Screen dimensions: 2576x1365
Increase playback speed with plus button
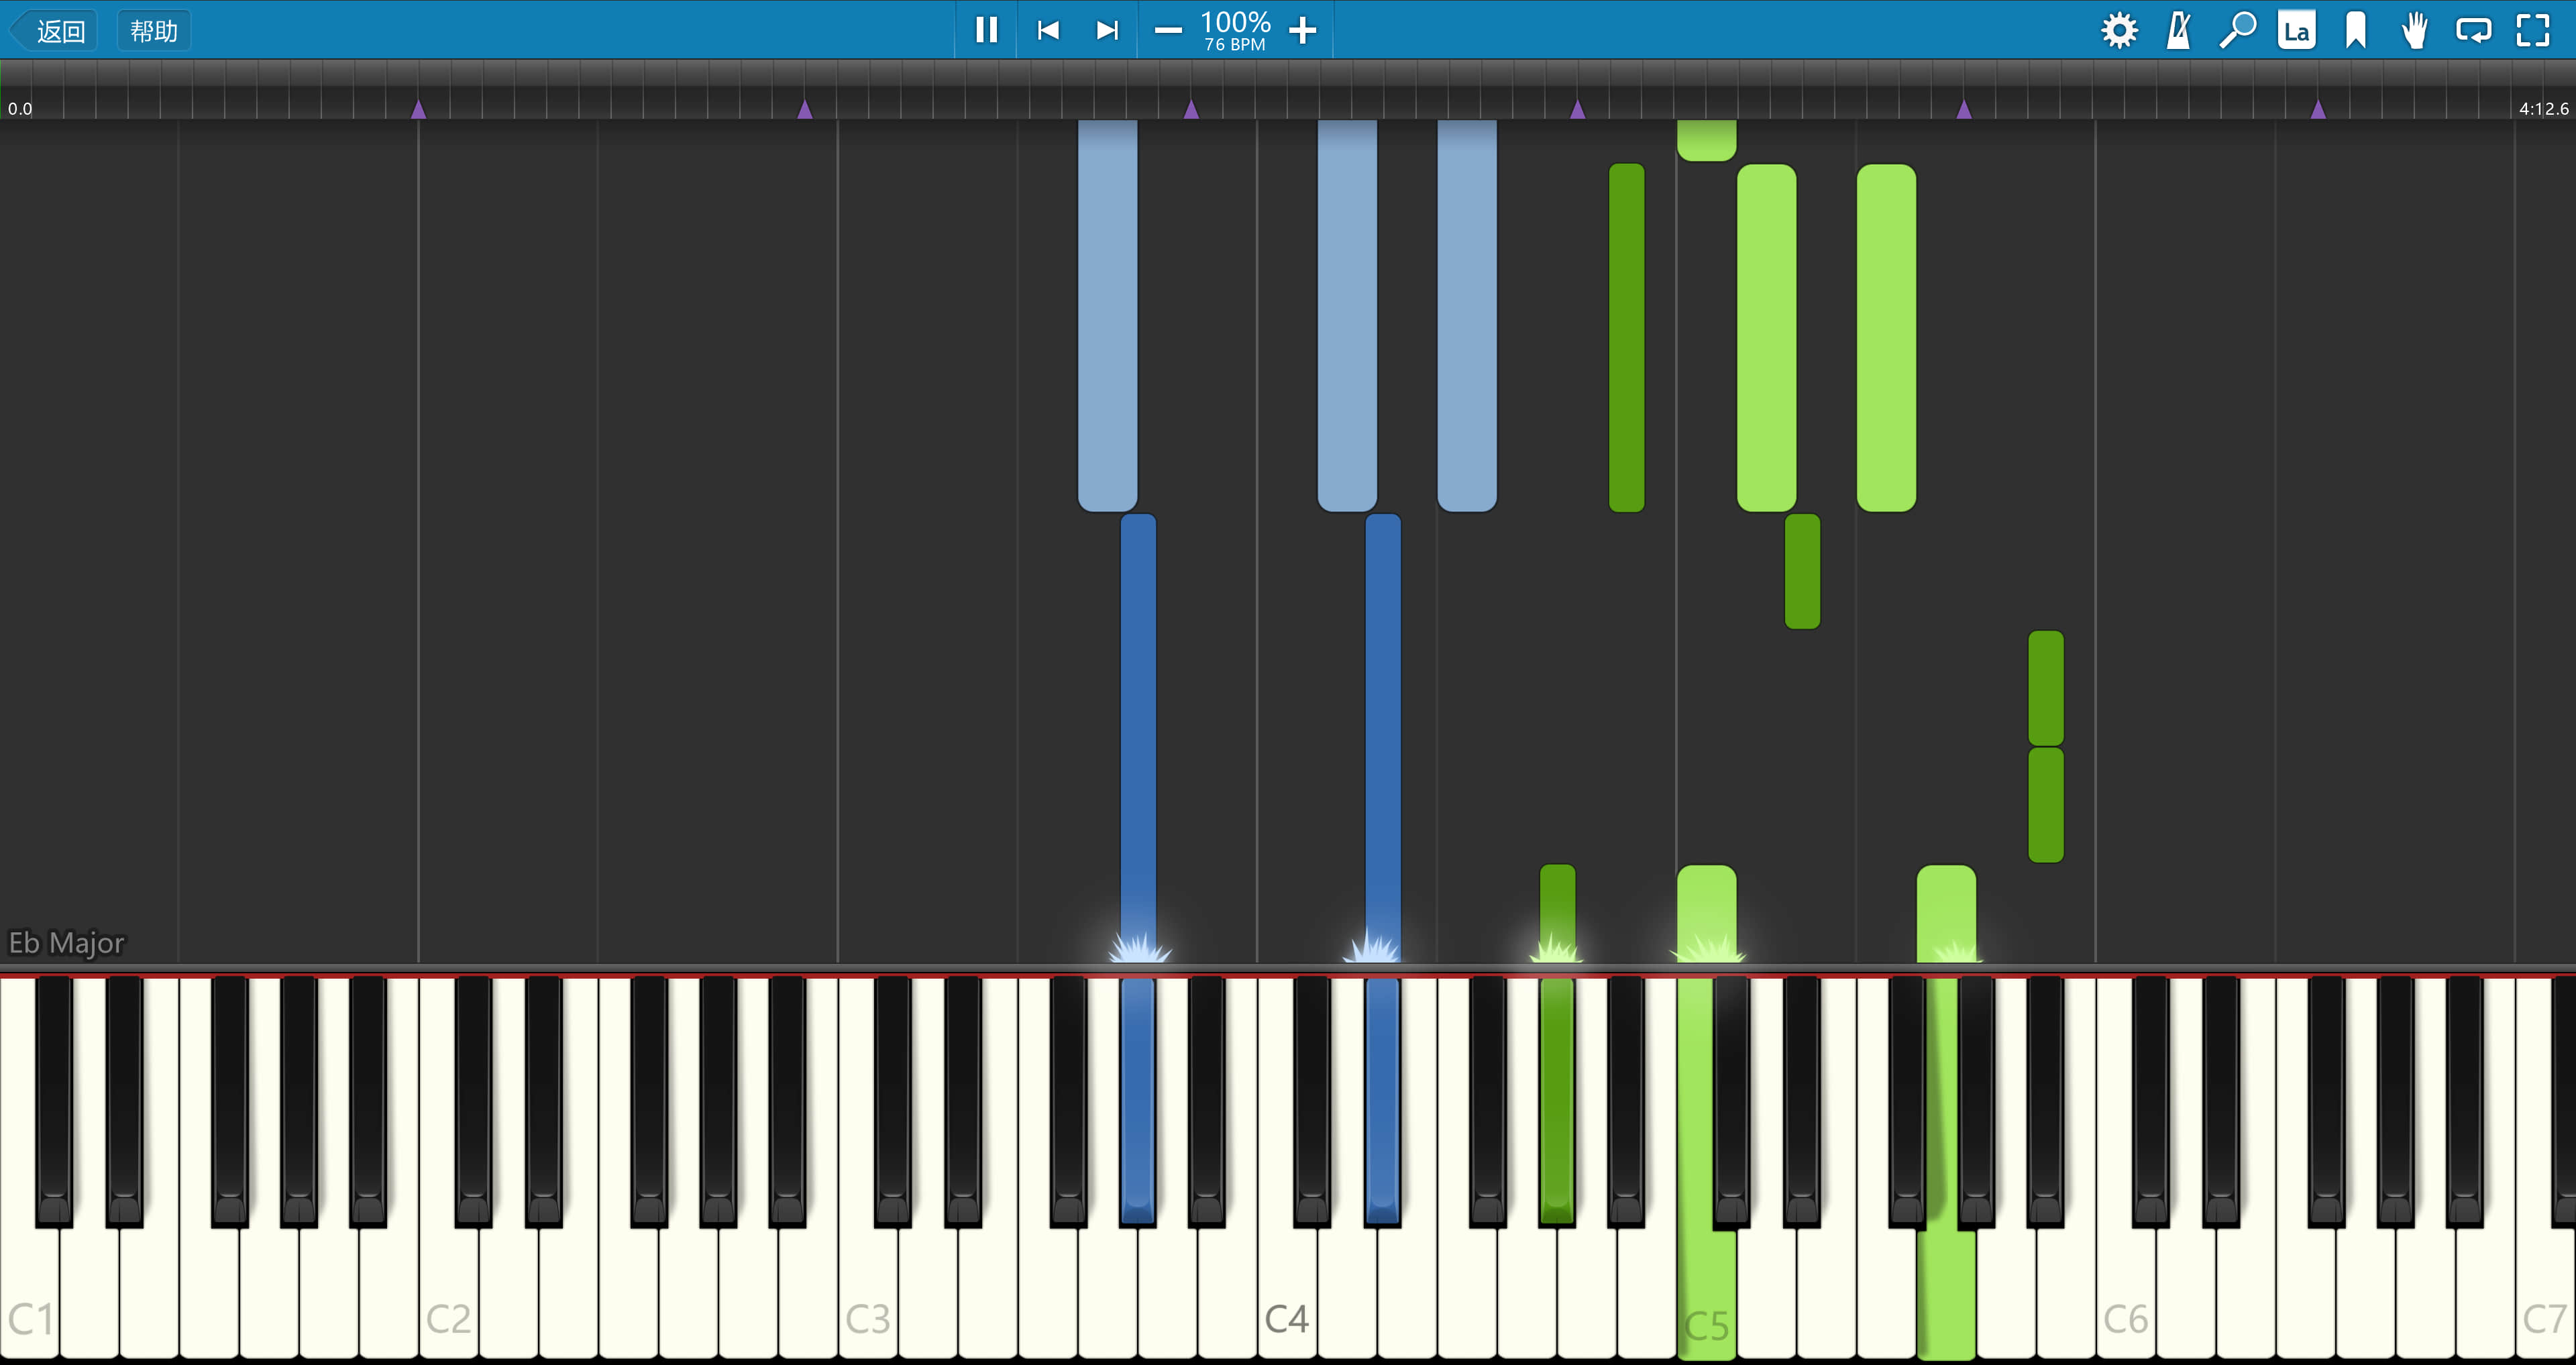point(1302,30)
